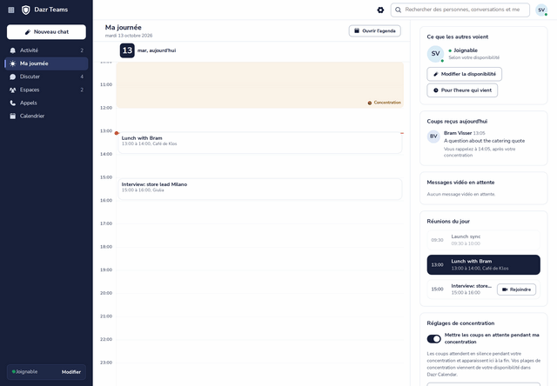Start a Nouveau chat
Image resolution: width=557 pixels, height=386 pixels.
[46, 32]
